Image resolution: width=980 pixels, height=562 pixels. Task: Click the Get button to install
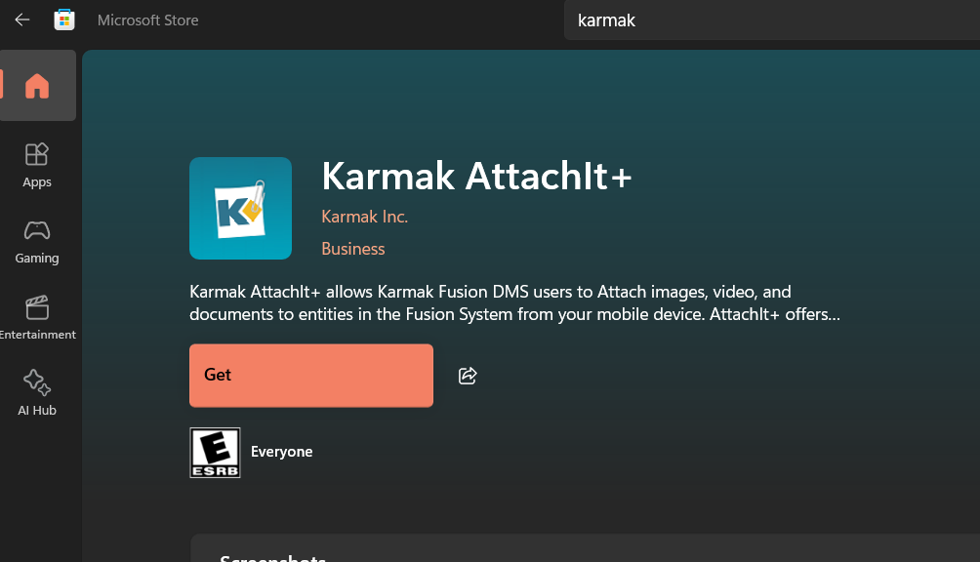311,376
